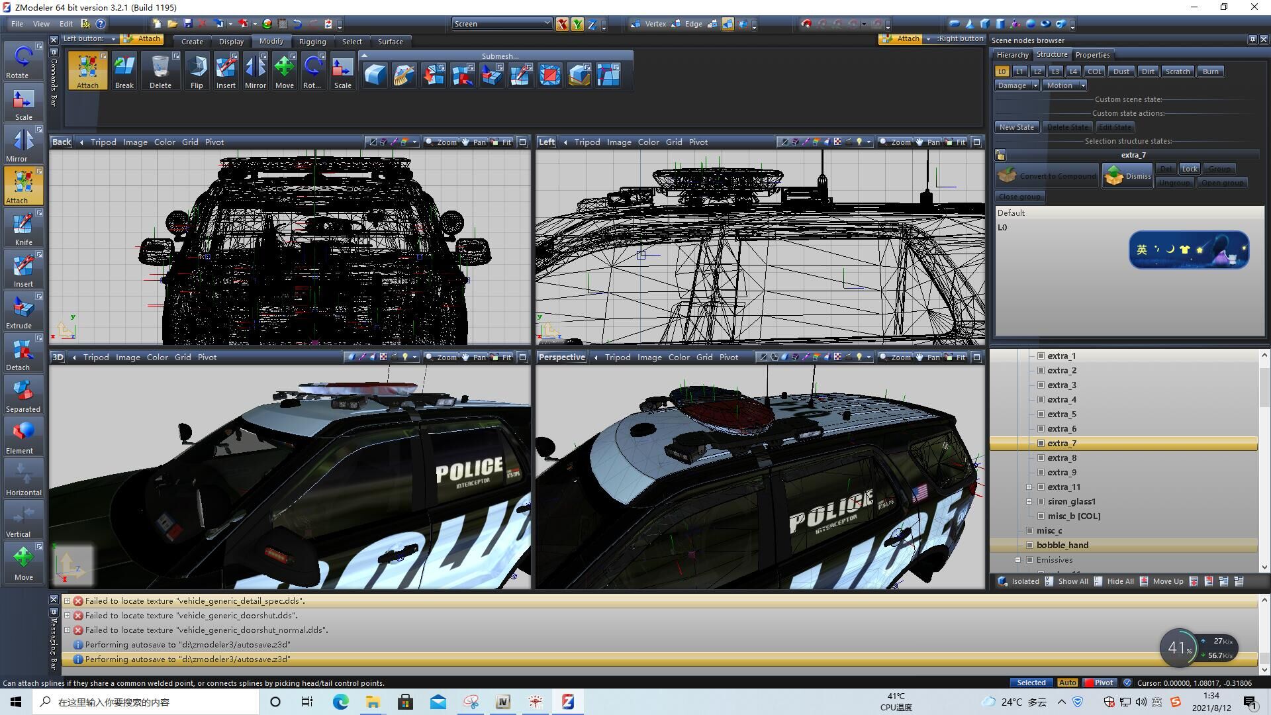
Task: Select the L1 level of detail button
Action: pos(1020,71)
